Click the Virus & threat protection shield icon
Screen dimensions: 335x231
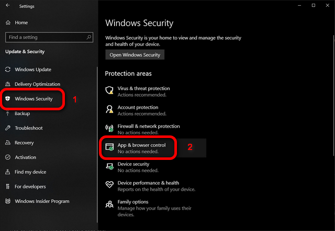[x=109, y=90]
